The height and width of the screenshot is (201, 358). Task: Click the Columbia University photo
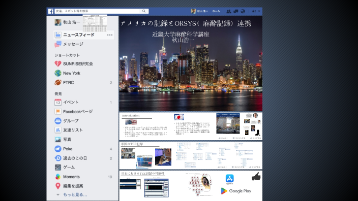coord(228,123)
